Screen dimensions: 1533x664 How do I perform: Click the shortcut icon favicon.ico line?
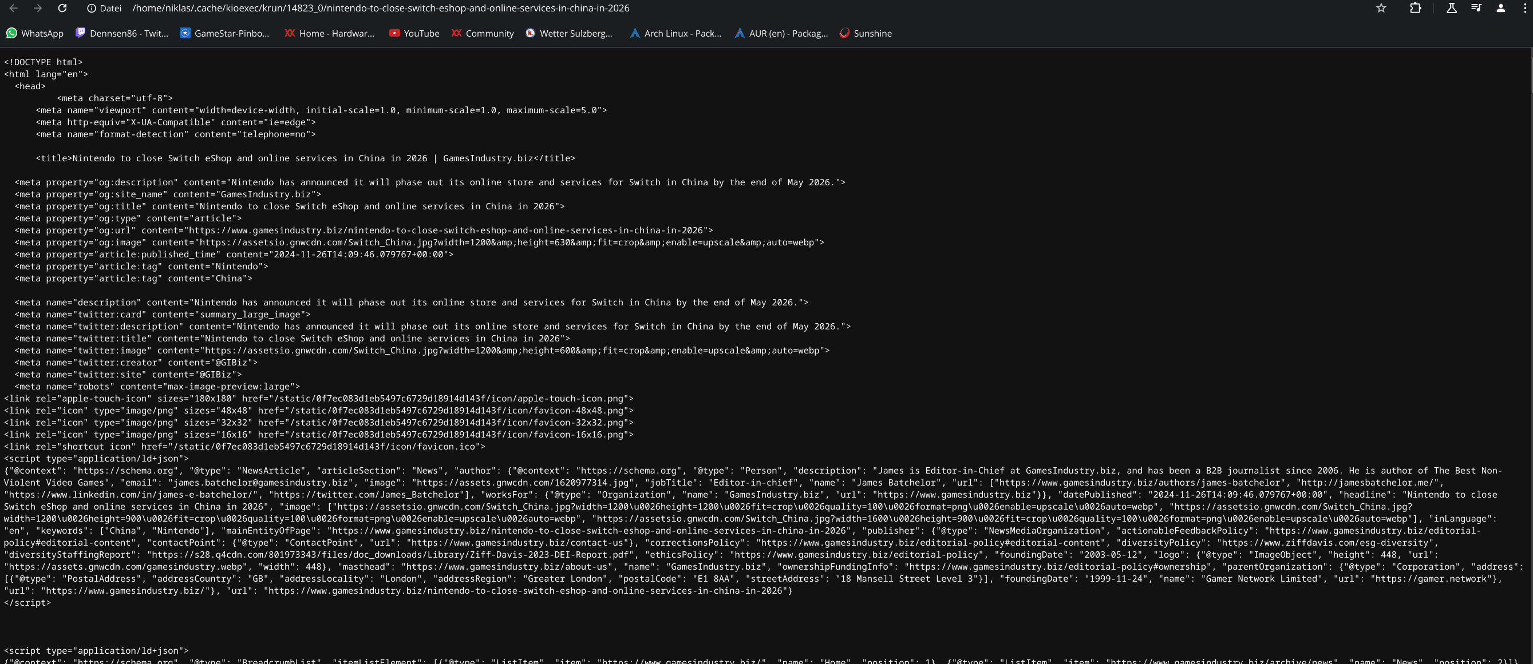coord(244,447)
